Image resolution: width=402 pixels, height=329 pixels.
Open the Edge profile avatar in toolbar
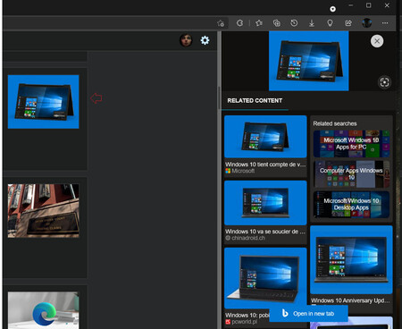click(x=367, y=23)
